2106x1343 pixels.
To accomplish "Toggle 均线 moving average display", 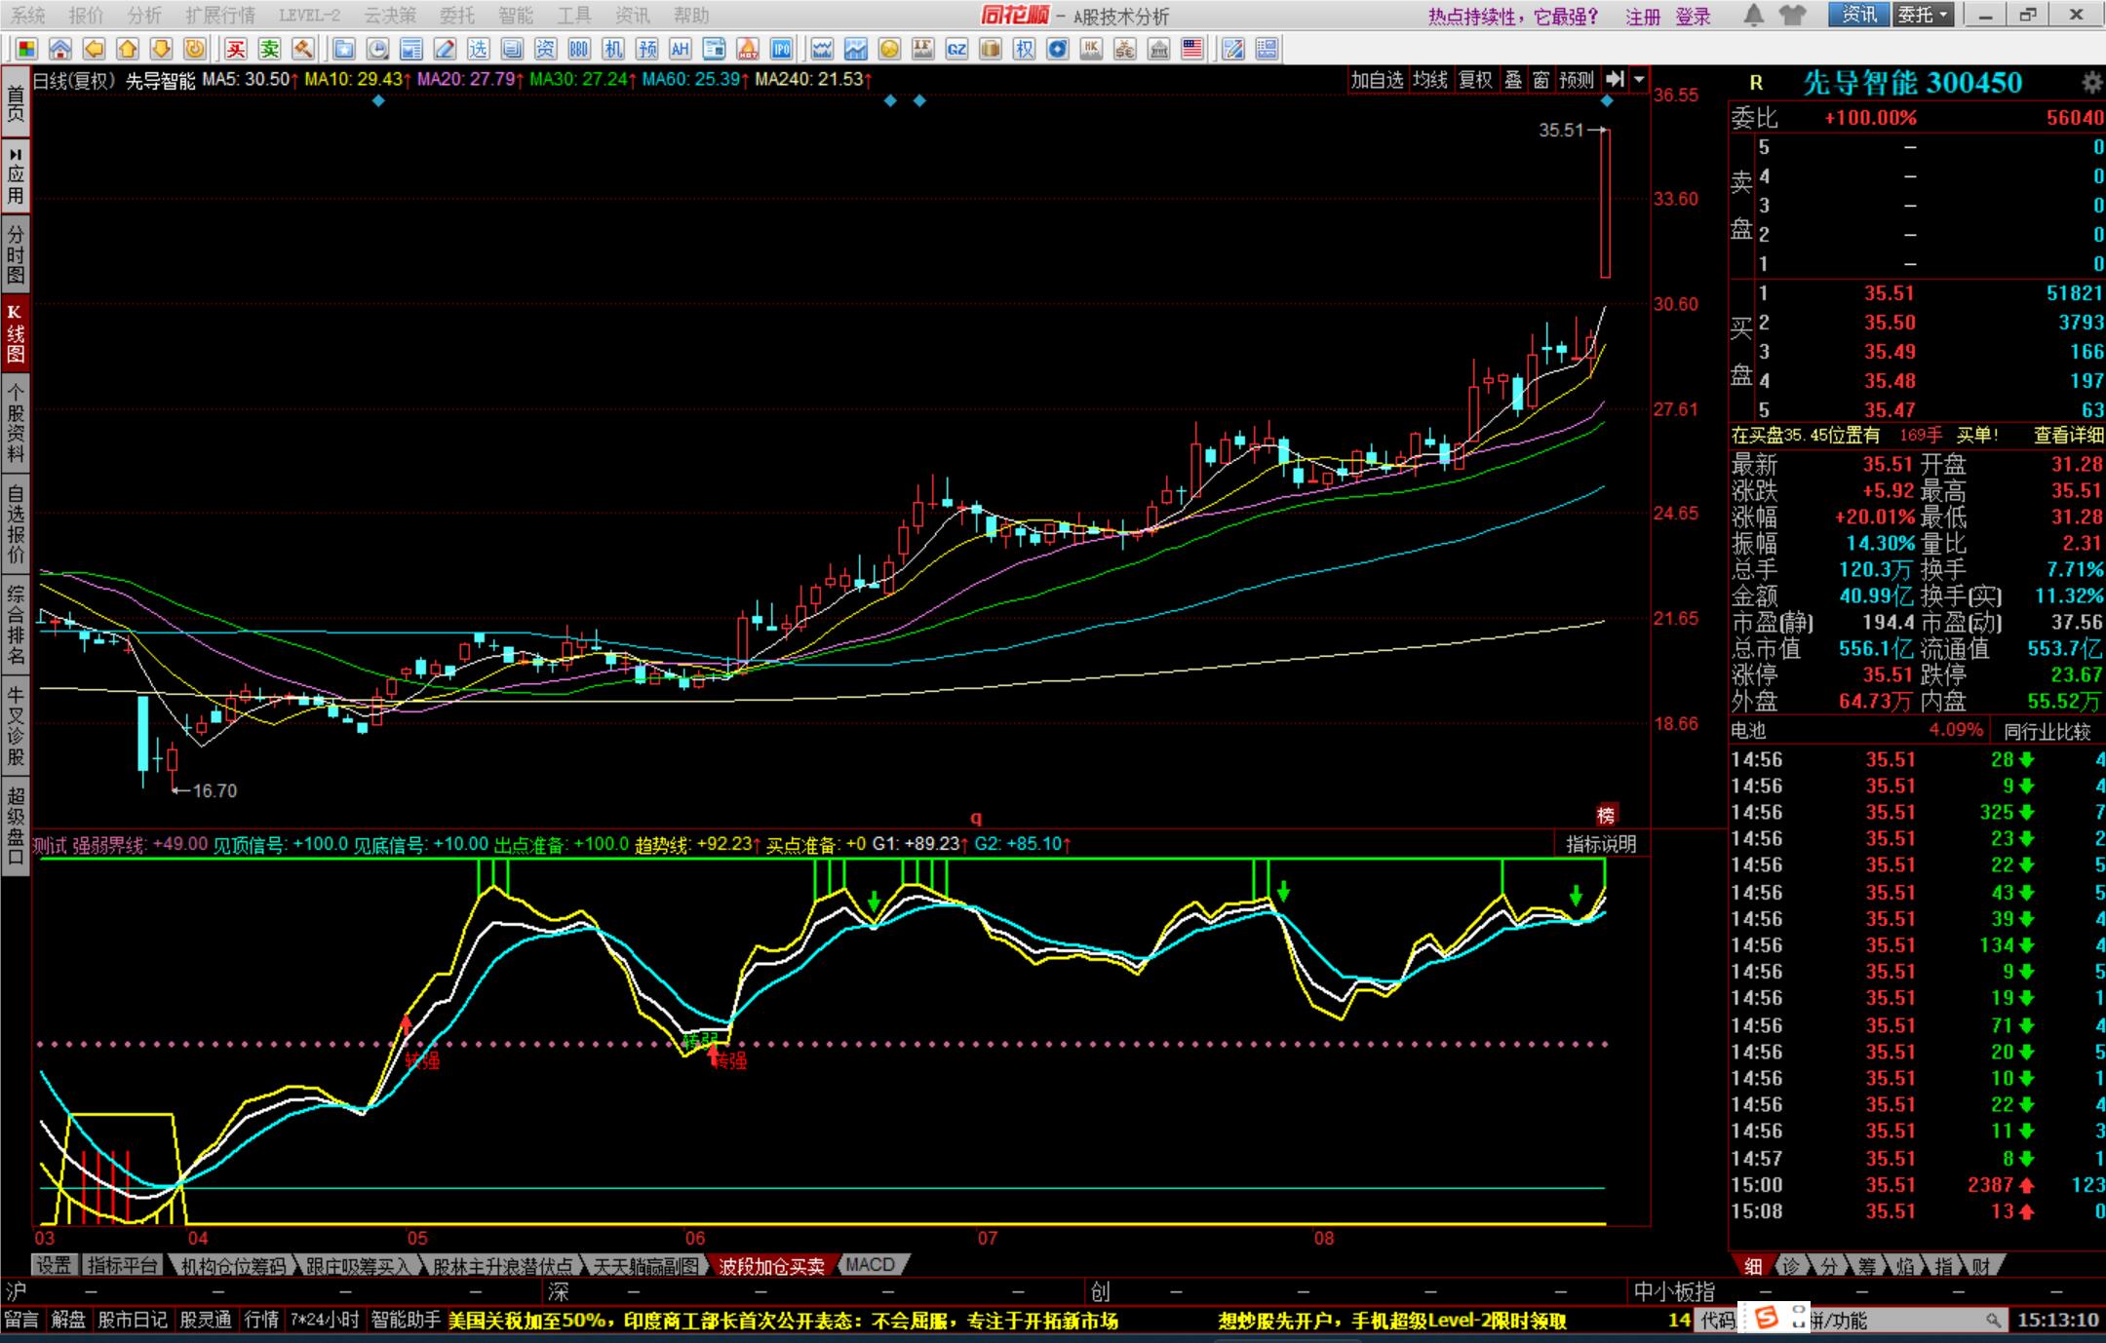I will coord(1430,80).
